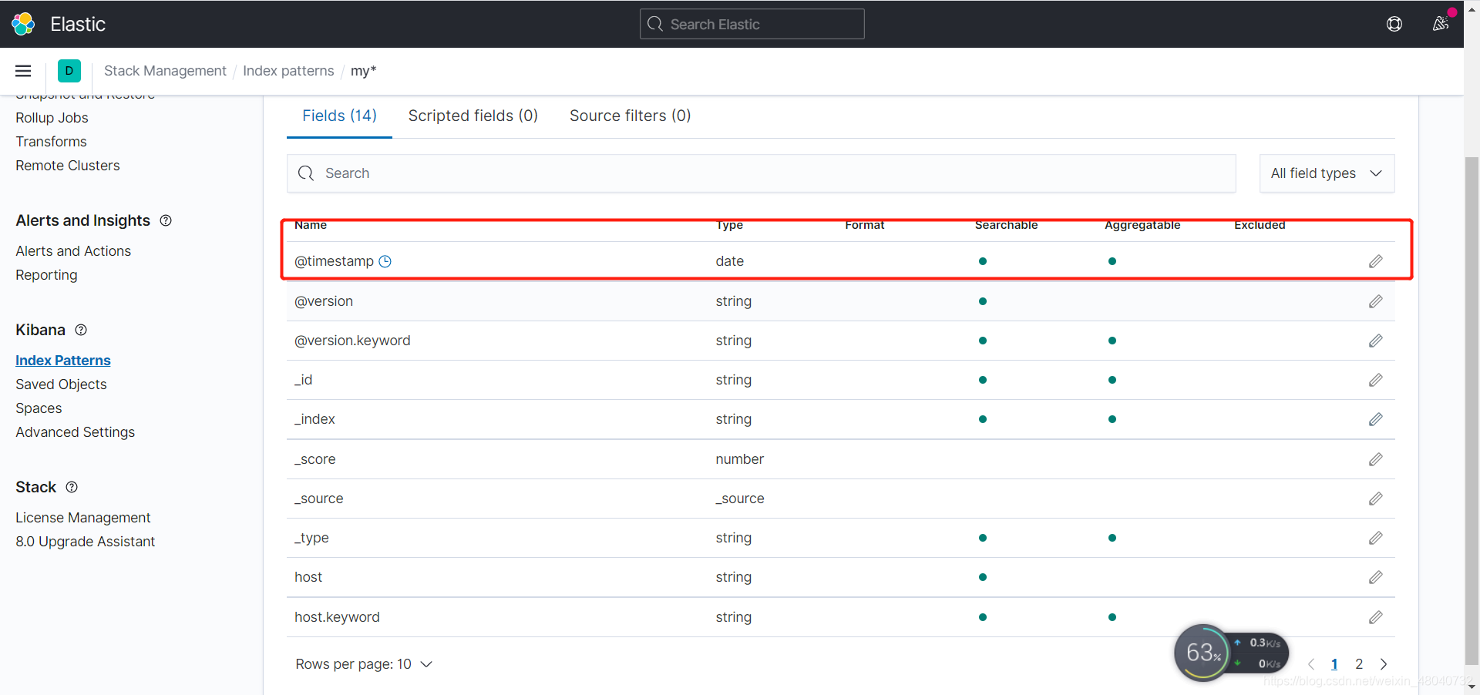This screenshot has height=695, width=1480.
Task: Open the newsfeed notifications icon
Action: (x=1441, y=24)
